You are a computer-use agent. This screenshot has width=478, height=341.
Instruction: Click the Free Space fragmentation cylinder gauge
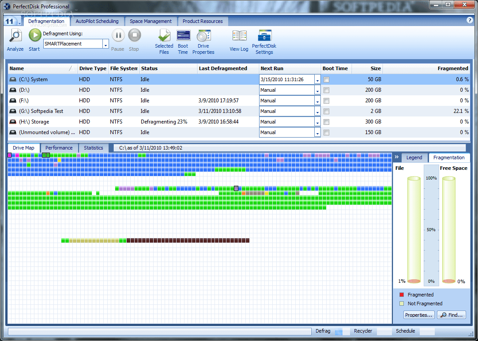[449, 230]
